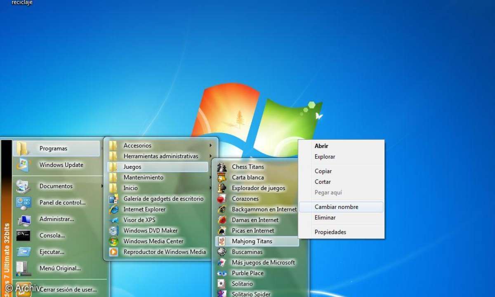Screen dimensions: 495x297
Task: Click the Herramientas administrativas label
Action: coord(161,156)
